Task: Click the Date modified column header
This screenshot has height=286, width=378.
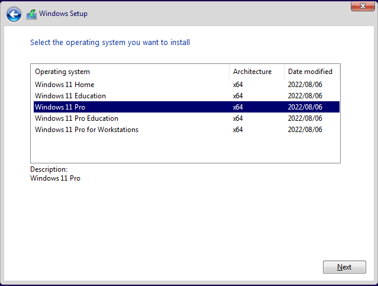Action: 312,72
